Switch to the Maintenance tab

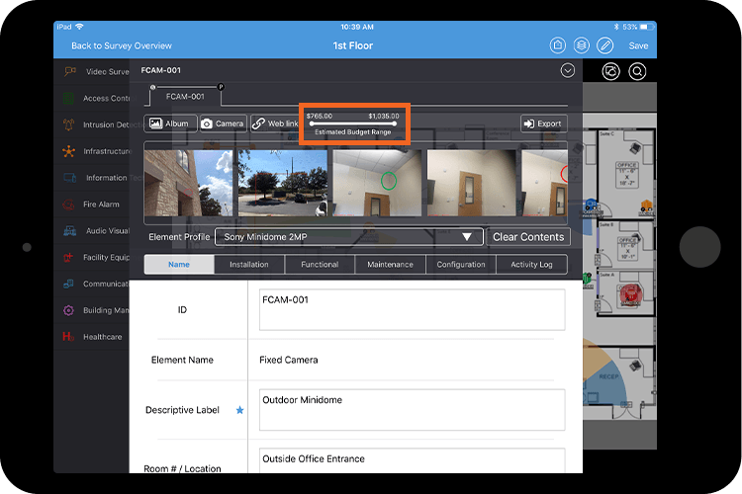coord(391,264)
